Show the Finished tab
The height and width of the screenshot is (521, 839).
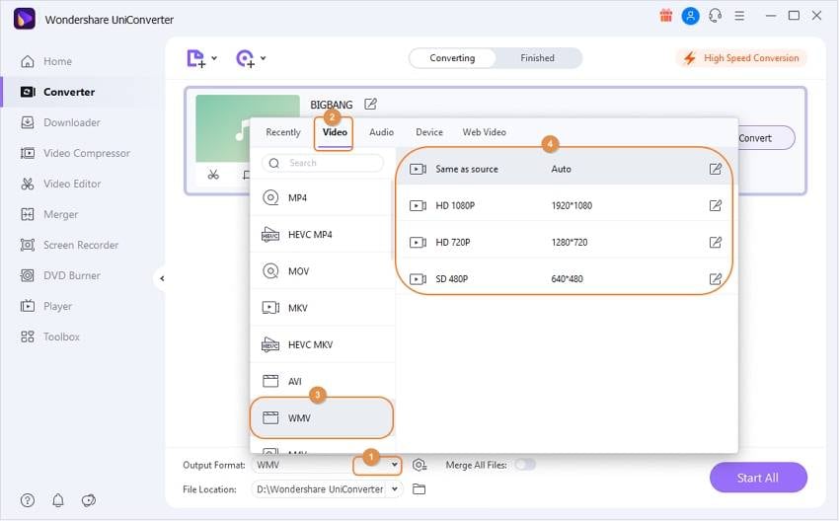click(x=537, y=58)
